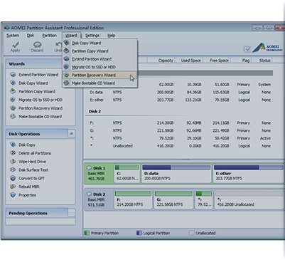Screen dimensions: 285x260
Task: Toggle the Pending Operations panel expander
Action: pyautogui.click(x=71, y=213)
